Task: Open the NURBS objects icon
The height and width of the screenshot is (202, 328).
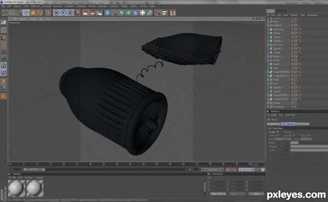Action: coord(121,13)
